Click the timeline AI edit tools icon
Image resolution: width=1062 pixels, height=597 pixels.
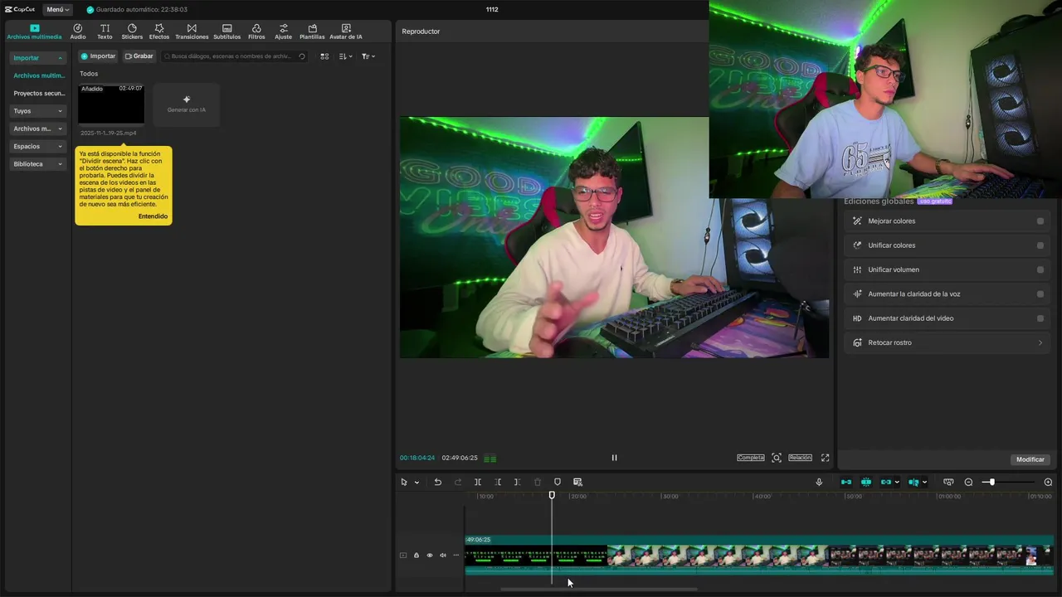[x=578, y=482]
